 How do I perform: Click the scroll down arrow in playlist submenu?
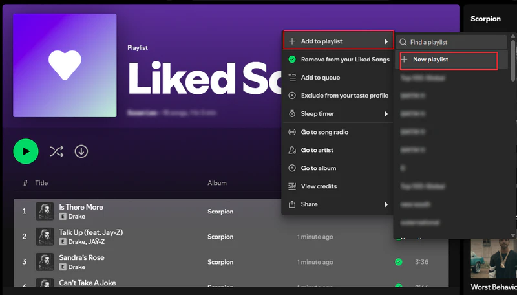click(512, 235)
